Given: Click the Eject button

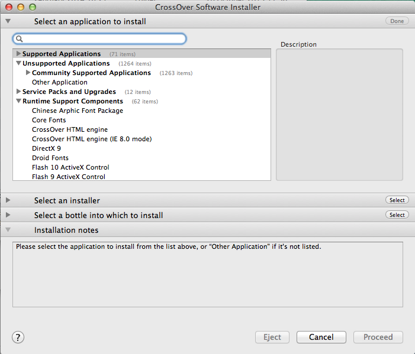Looking at the screenshot, I should (272, 337).
